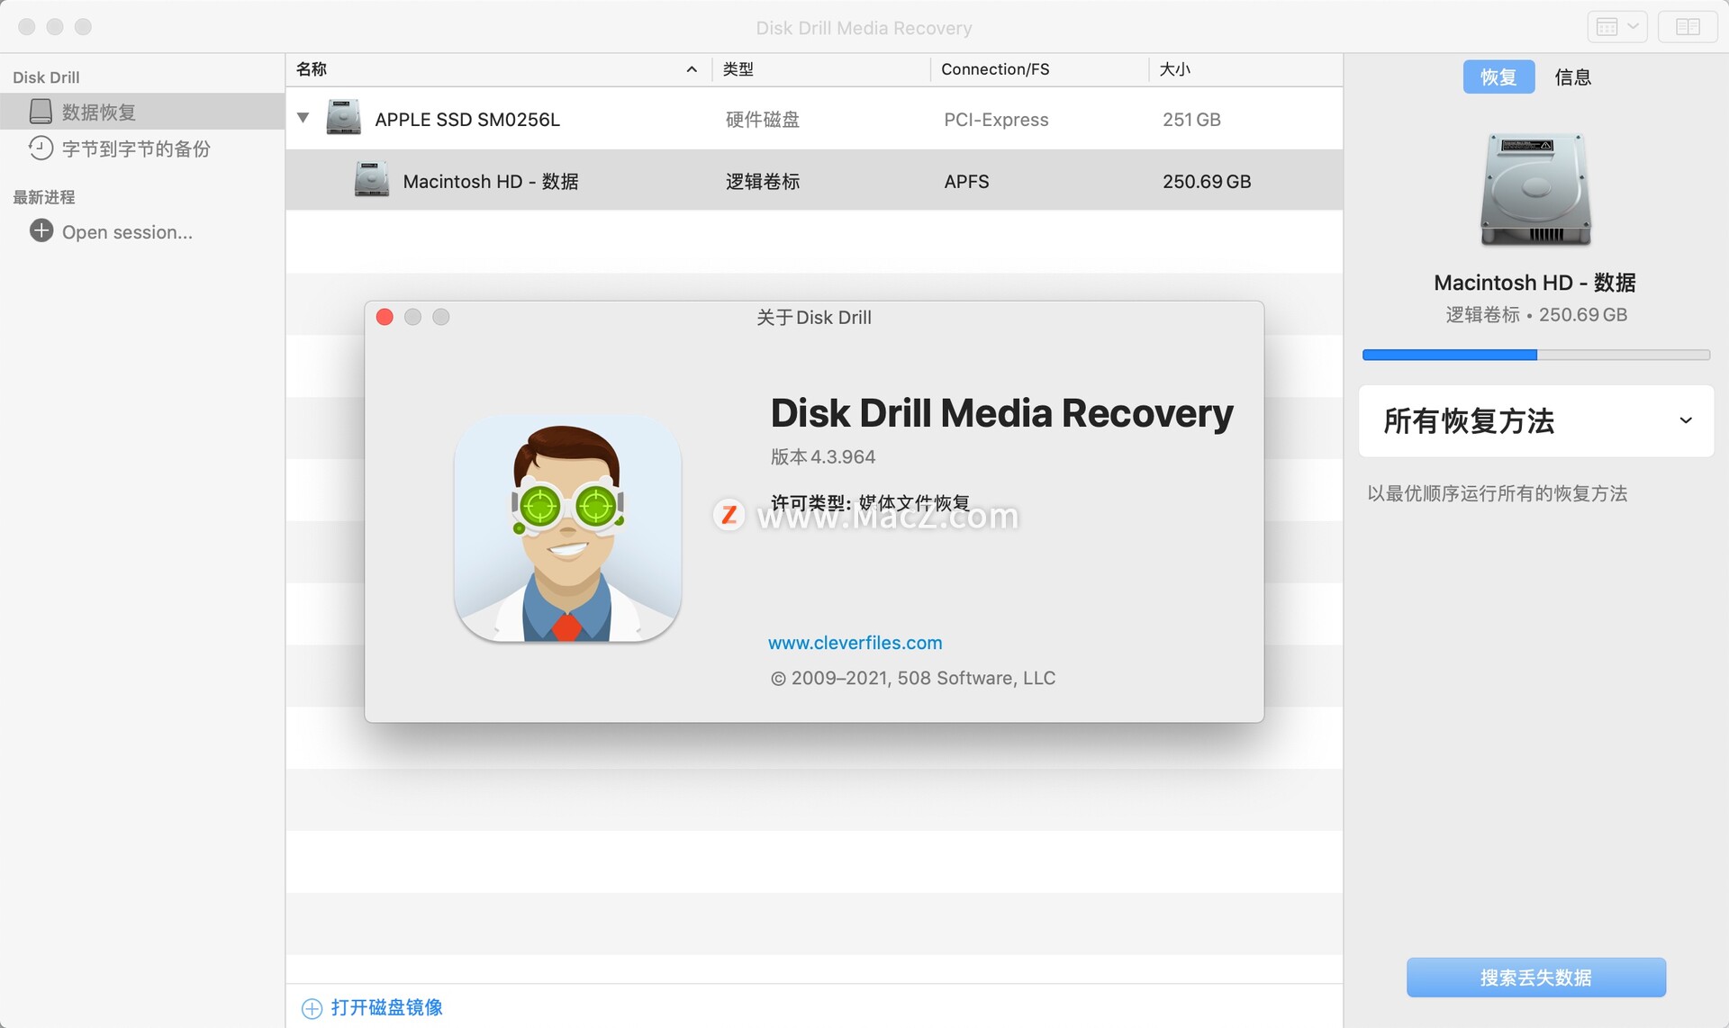
Task: Click the APFS file system cell
Action: pyautogui.click(x=966, y=181)
